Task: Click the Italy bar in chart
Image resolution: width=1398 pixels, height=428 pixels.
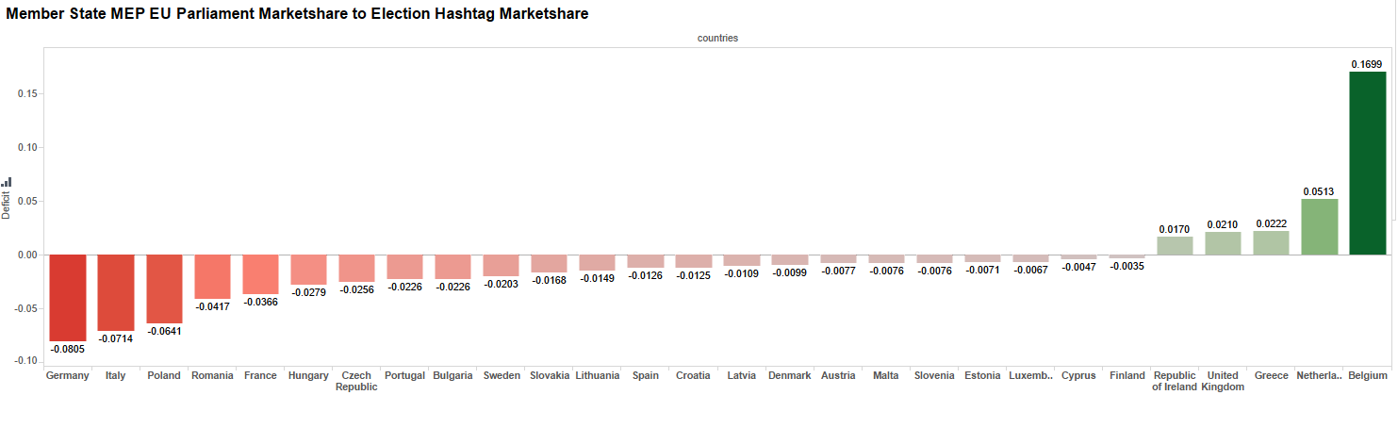Action: [116, 292]
